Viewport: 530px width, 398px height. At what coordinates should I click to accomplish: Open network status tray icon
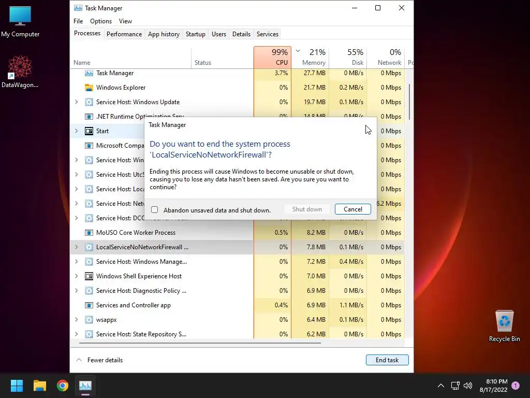point(455,386)
